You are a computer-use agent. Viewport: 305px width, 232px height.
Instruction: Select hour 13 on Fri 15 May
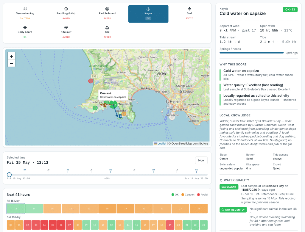click(x=16, y=209)
